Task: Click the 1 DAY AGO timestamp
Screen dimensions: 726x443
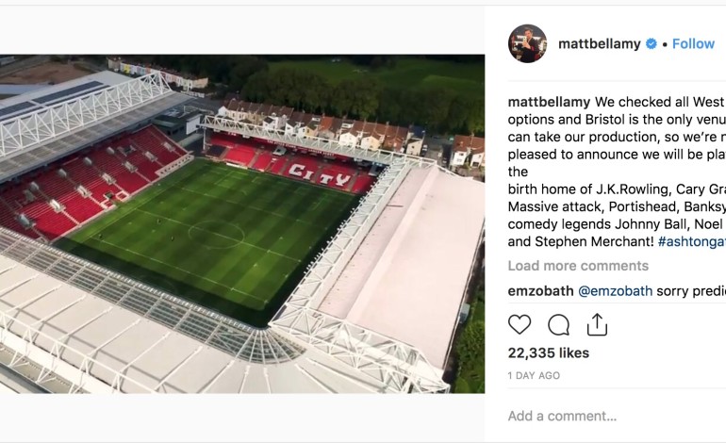Action: [x=534, y=376]
